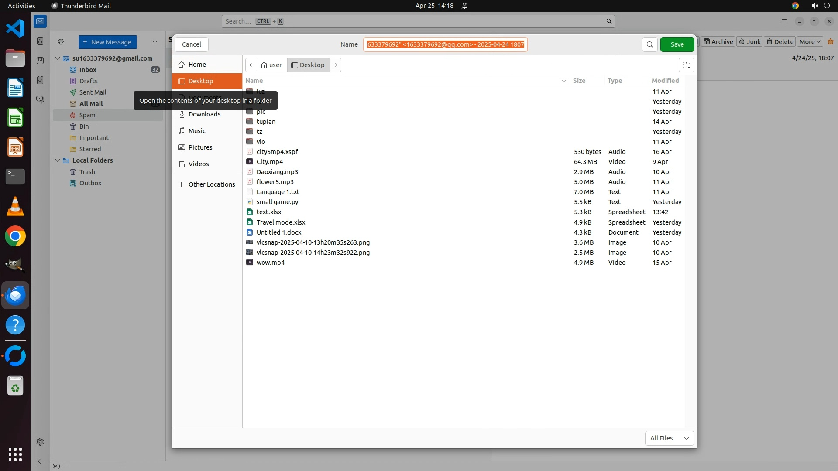This screenshot has width=838, height=471.
Task: Open Thunderbird address book sidebar icon
Action: tap(40, 41)
